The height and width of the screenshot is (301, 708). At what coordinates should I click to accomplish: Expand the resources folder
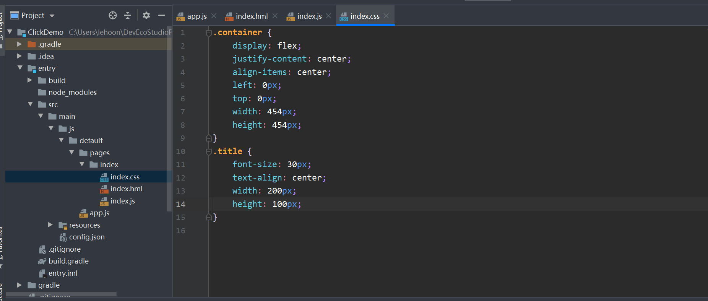tap(50, 225)
